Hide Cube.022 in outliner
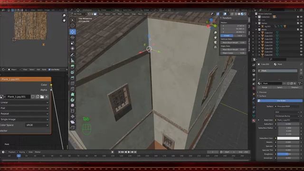The height and width of the screenshot is (171, 304). click(x=301, y=36)
